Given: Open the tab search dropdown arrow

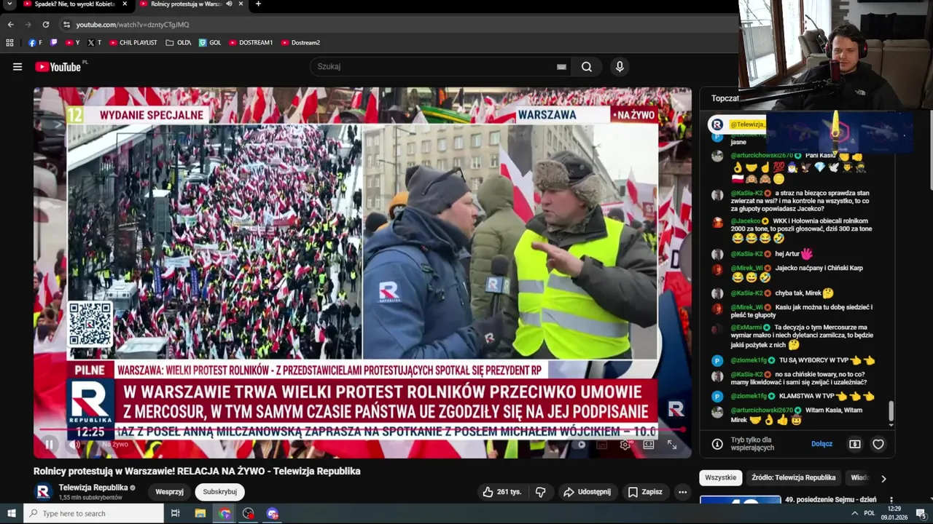Looking at the screenshot, I should click(x=10, y=4).
